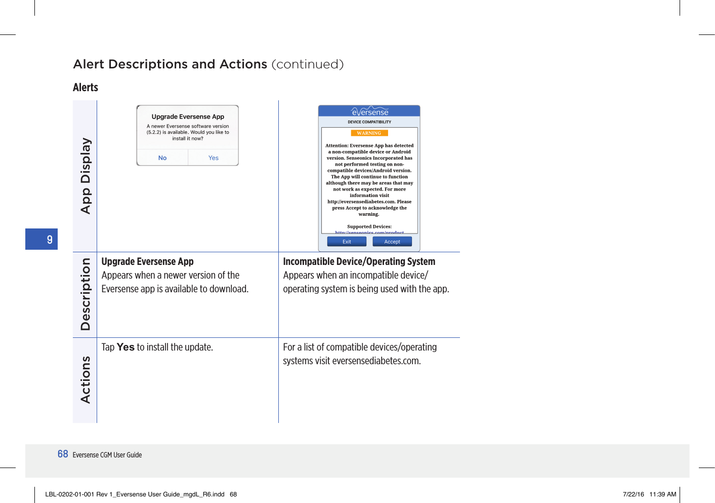Click the 'Actions' row label
The width and height of the screenshot is (715, 503).
pos(86,380)
